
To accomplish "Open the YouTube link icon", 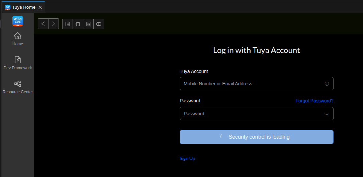I will (x=99, y=24).
